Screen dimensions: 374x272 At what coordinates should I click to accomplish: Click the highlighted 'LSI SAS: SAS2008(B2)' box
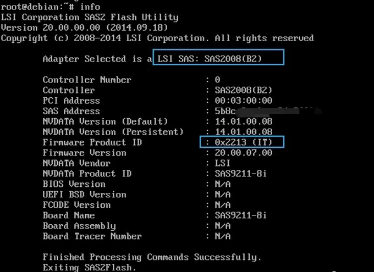pos(218,58)
